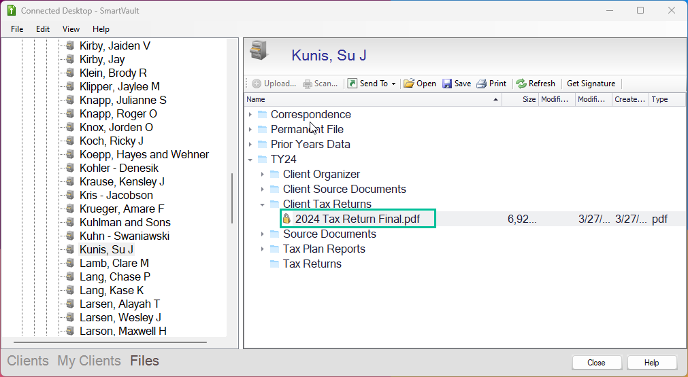Click the Correspondence folder icon

pos(262,115)
